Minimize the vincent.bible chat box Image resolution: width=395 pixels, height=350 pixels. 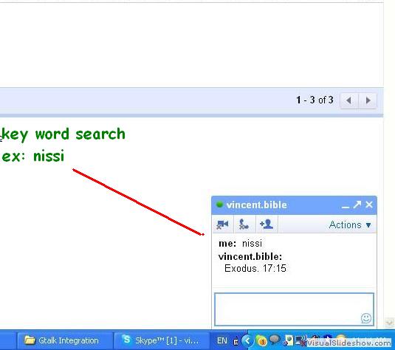click(x=346, y=206)
